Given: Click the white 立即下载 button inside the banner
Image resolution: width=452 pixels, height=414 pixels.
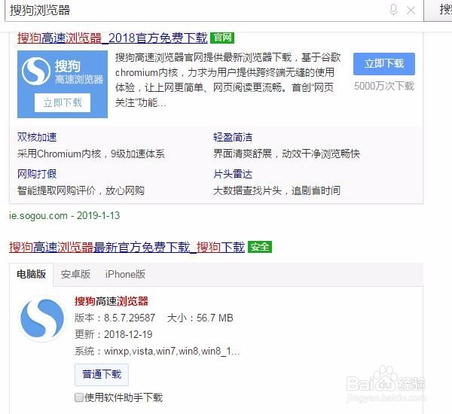Looking at the screenshot, I should (x=63, y=102).
